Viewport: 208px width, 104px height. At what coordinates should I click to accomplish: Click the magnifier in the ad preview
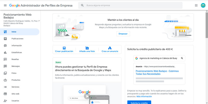pos(182,58)
